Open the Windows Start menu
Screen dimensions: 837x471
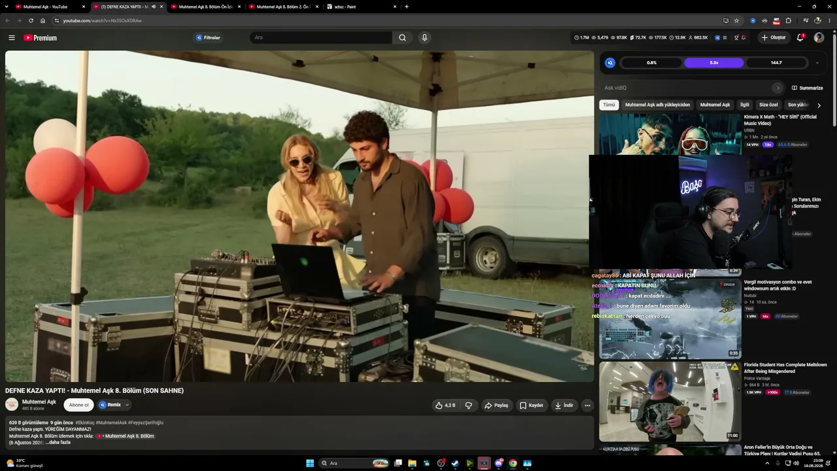310,463
